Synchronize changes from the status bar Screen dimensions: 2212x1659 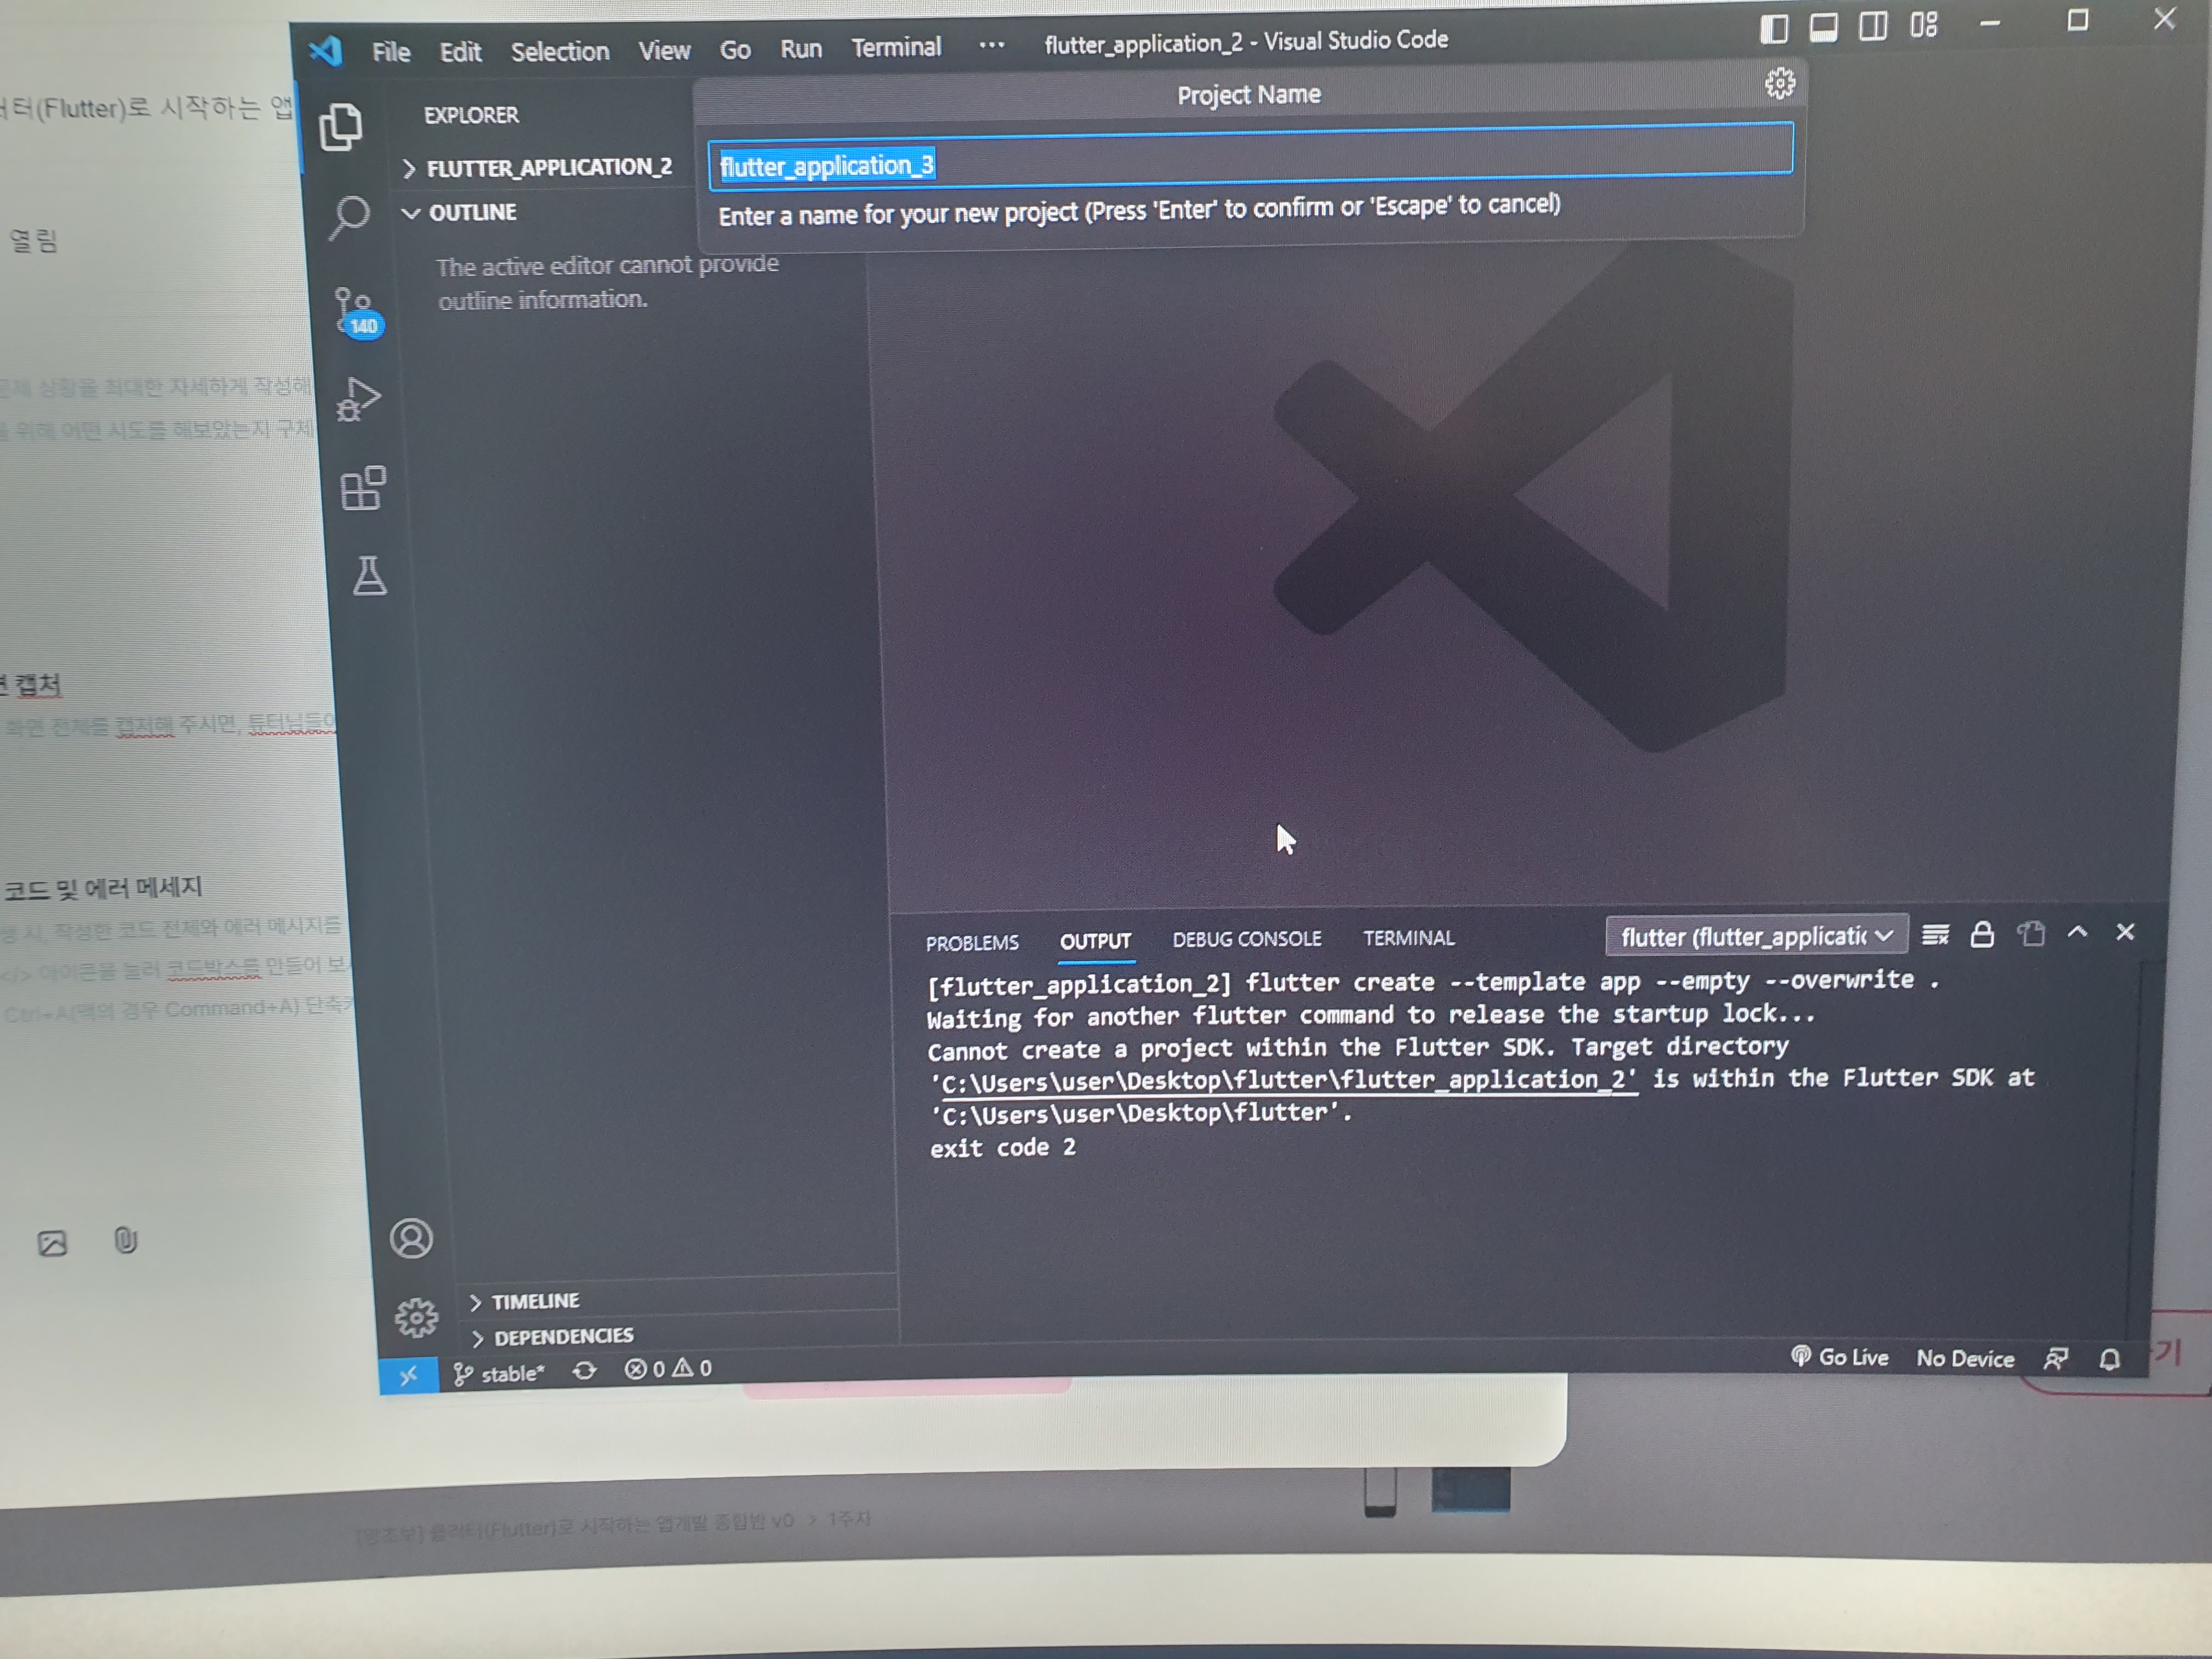pos(585,1371)
